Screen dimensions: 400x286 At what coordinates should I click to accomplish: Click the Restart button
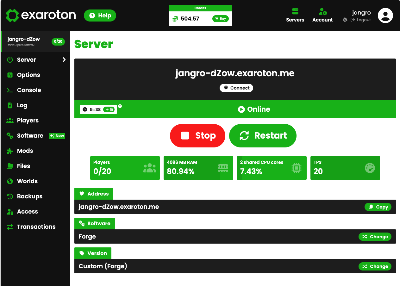[263, 135]
